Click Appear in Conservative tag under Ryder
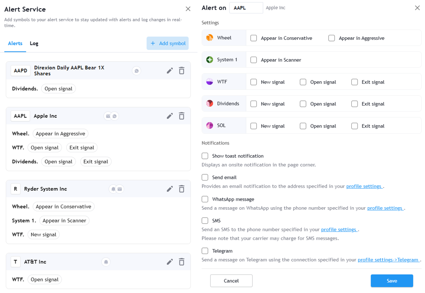Viewport: 425px width, 293px height. (x=63, y=206)
